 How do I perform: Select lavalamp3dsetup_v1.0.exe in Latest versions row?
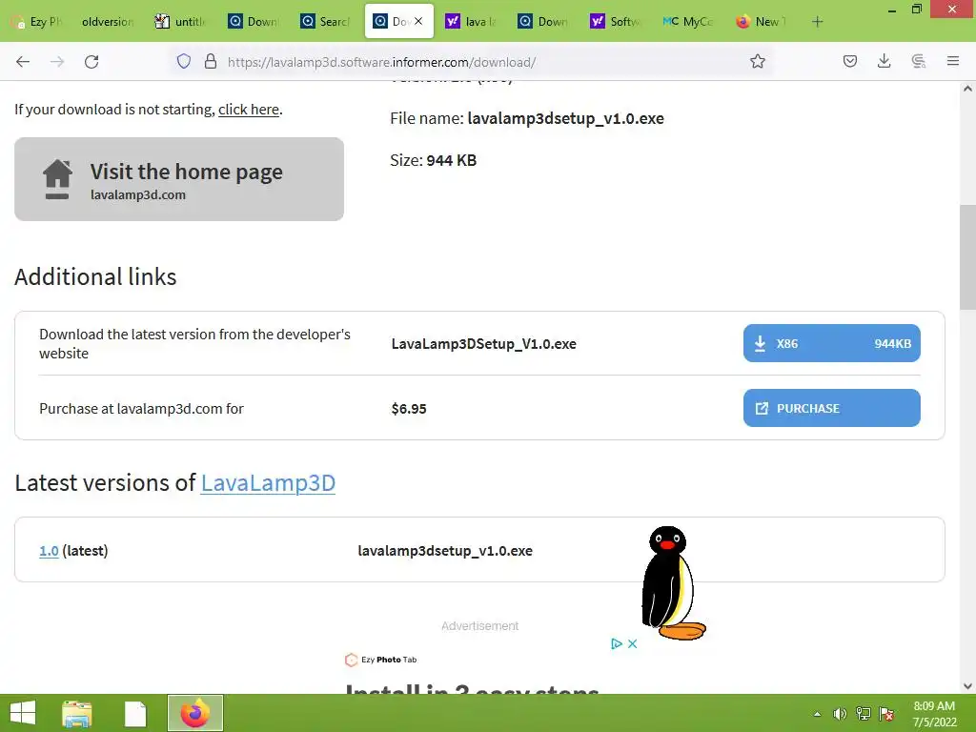click(445, 551)
